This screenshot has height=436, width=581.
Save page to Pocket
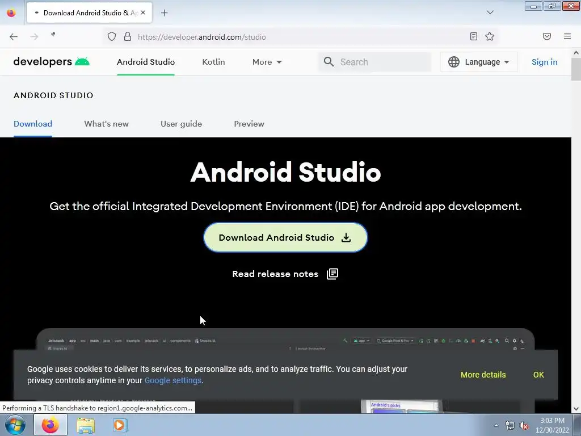coord(547,36)
